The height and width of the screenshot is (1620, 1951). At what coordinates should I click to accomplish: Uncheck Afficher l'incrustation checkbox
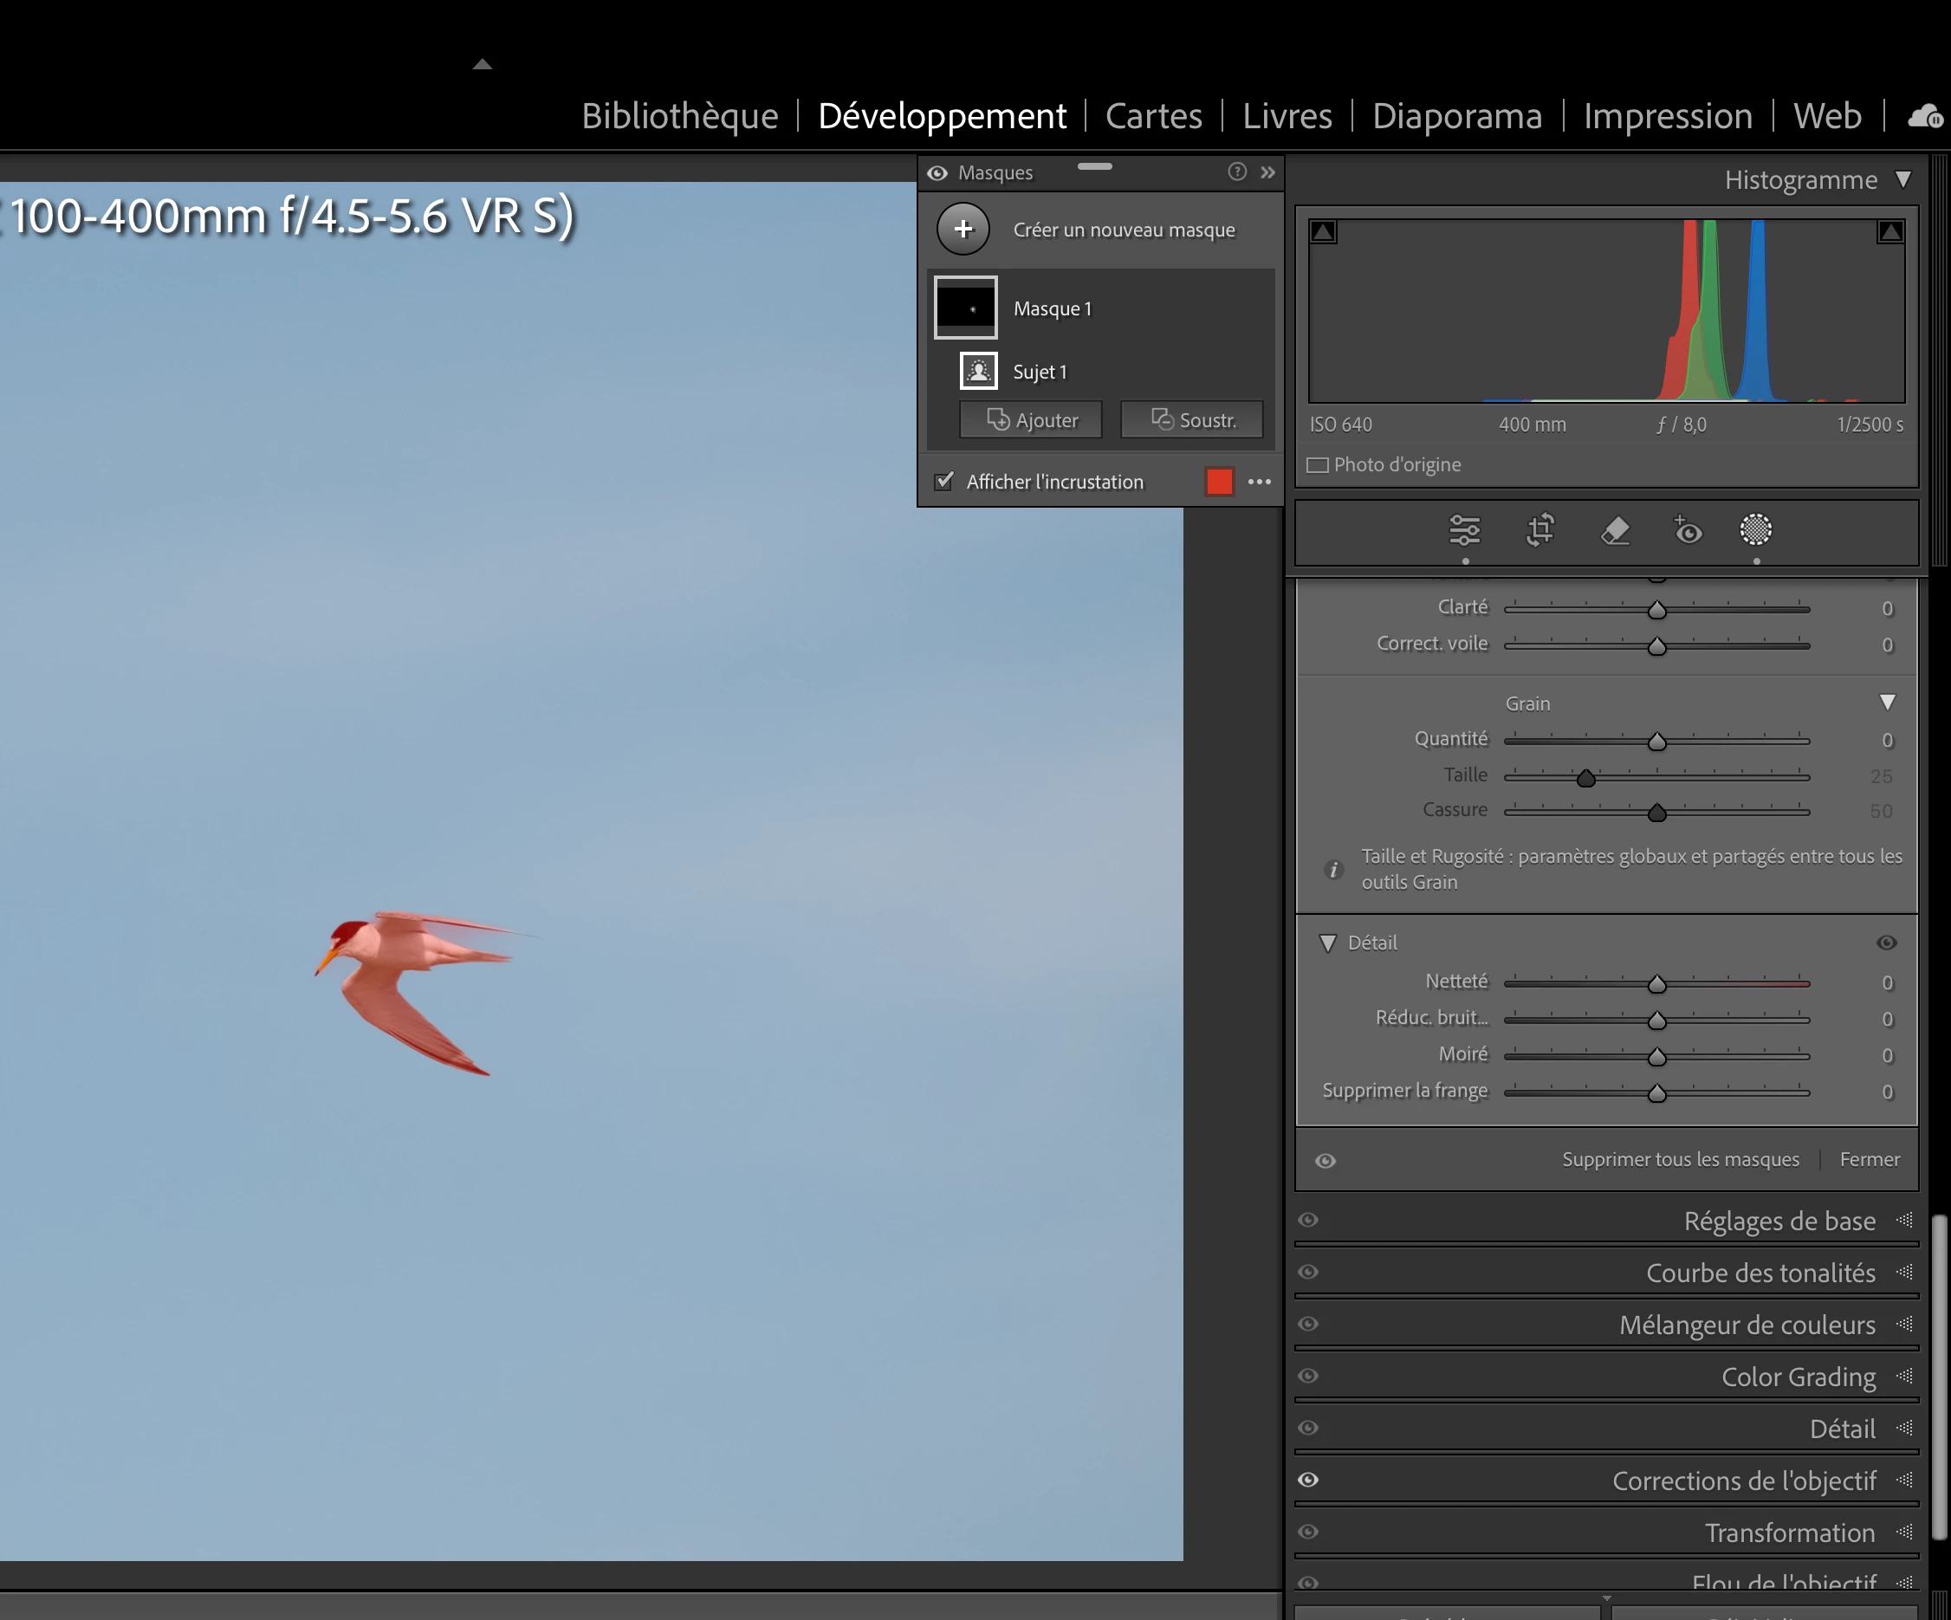point(944,481)
